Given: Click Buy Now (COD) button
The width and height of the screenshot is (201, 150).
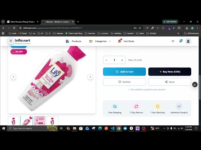Looking at the screenshot, I should click(170, 72).
